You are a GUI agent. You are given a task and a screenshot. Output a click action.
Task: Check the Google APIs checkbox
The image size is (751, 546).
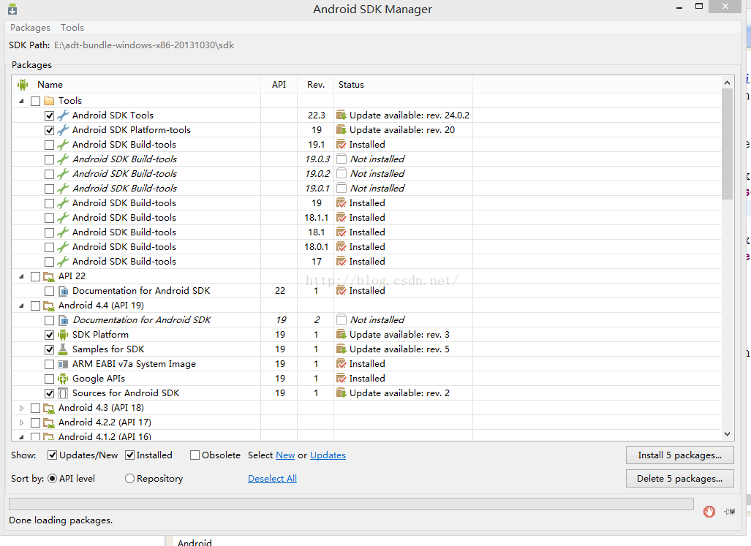coord(49,379)
